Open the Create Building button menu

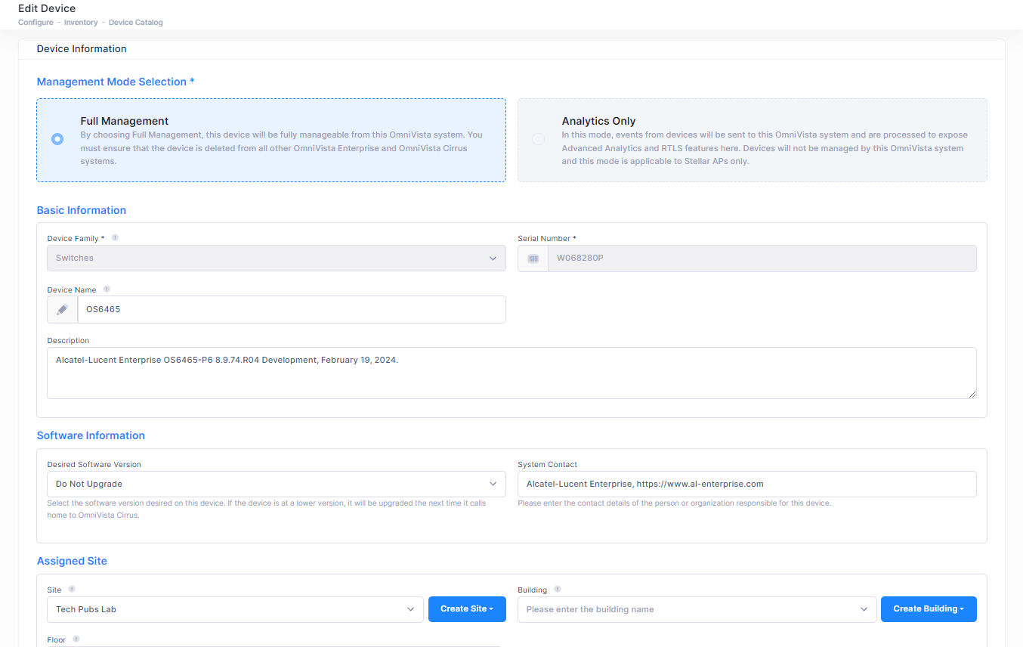coord(929,609)
